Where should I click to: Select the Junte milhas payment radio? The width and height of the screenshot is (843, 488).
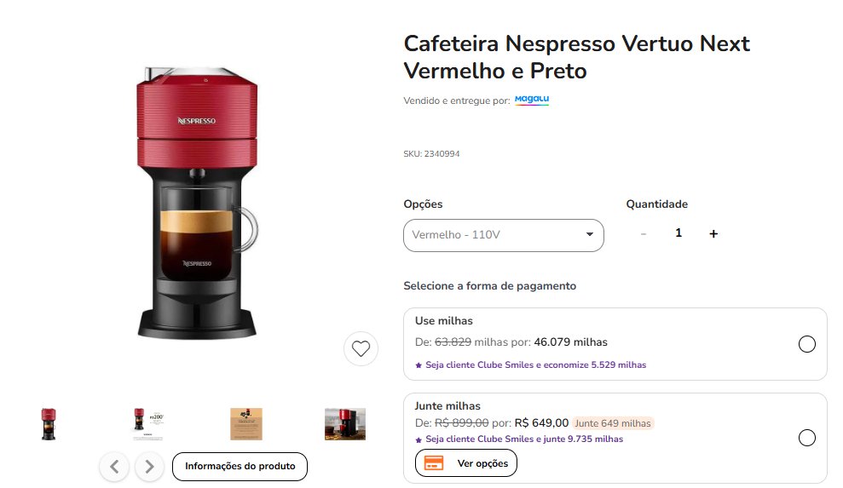[807, 438]
